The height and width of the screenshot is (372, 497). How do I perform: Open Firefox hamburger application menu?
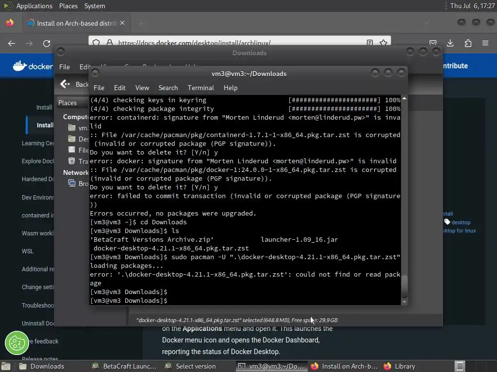(485, 43)
